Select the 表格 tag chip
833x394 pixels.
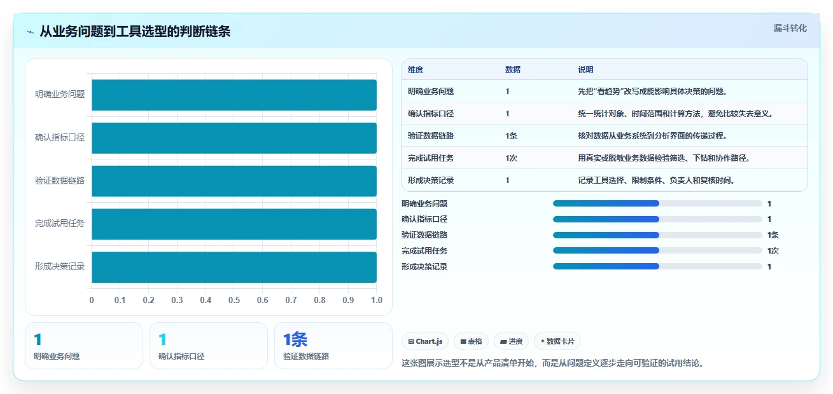point(471,341)
